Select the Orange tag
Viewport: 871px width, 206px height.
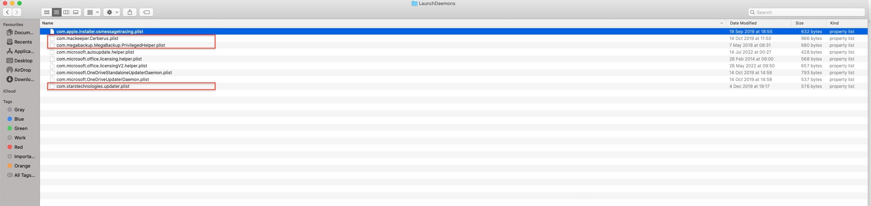coord(19,166)
